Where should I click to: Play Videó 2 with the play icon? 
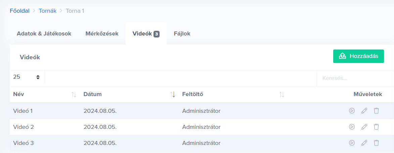(x=352, y=127)
